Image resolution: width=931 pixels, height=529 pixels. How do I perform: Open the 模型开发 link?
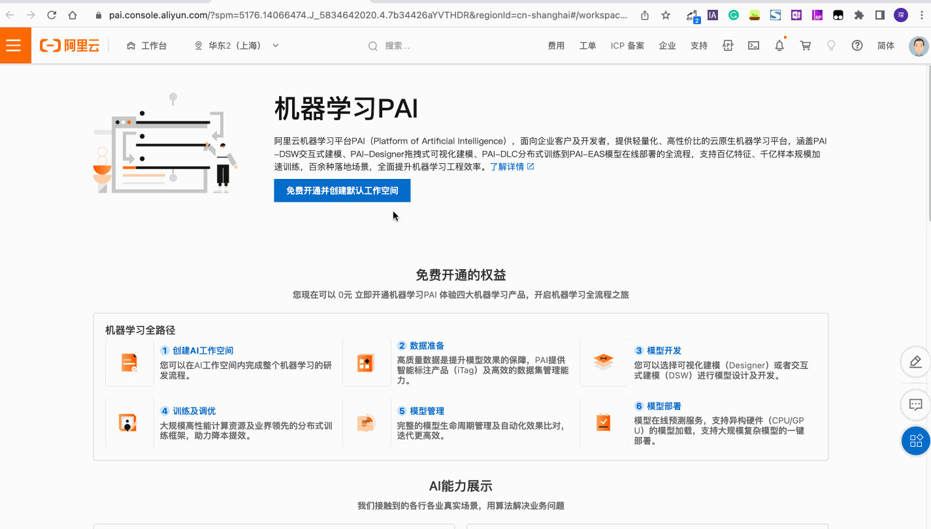click(664, 351)
